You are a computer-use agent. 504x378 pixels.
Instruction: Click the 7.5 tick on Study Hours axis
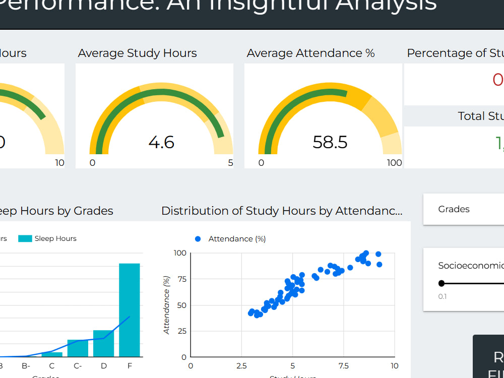[x=343, y=366]
